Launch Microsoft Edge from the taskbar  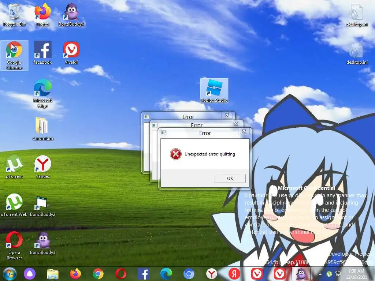(x=166, y=274)
